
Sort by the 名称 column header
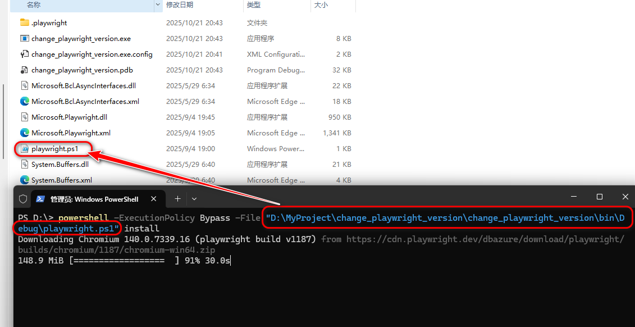coord(34,5)
